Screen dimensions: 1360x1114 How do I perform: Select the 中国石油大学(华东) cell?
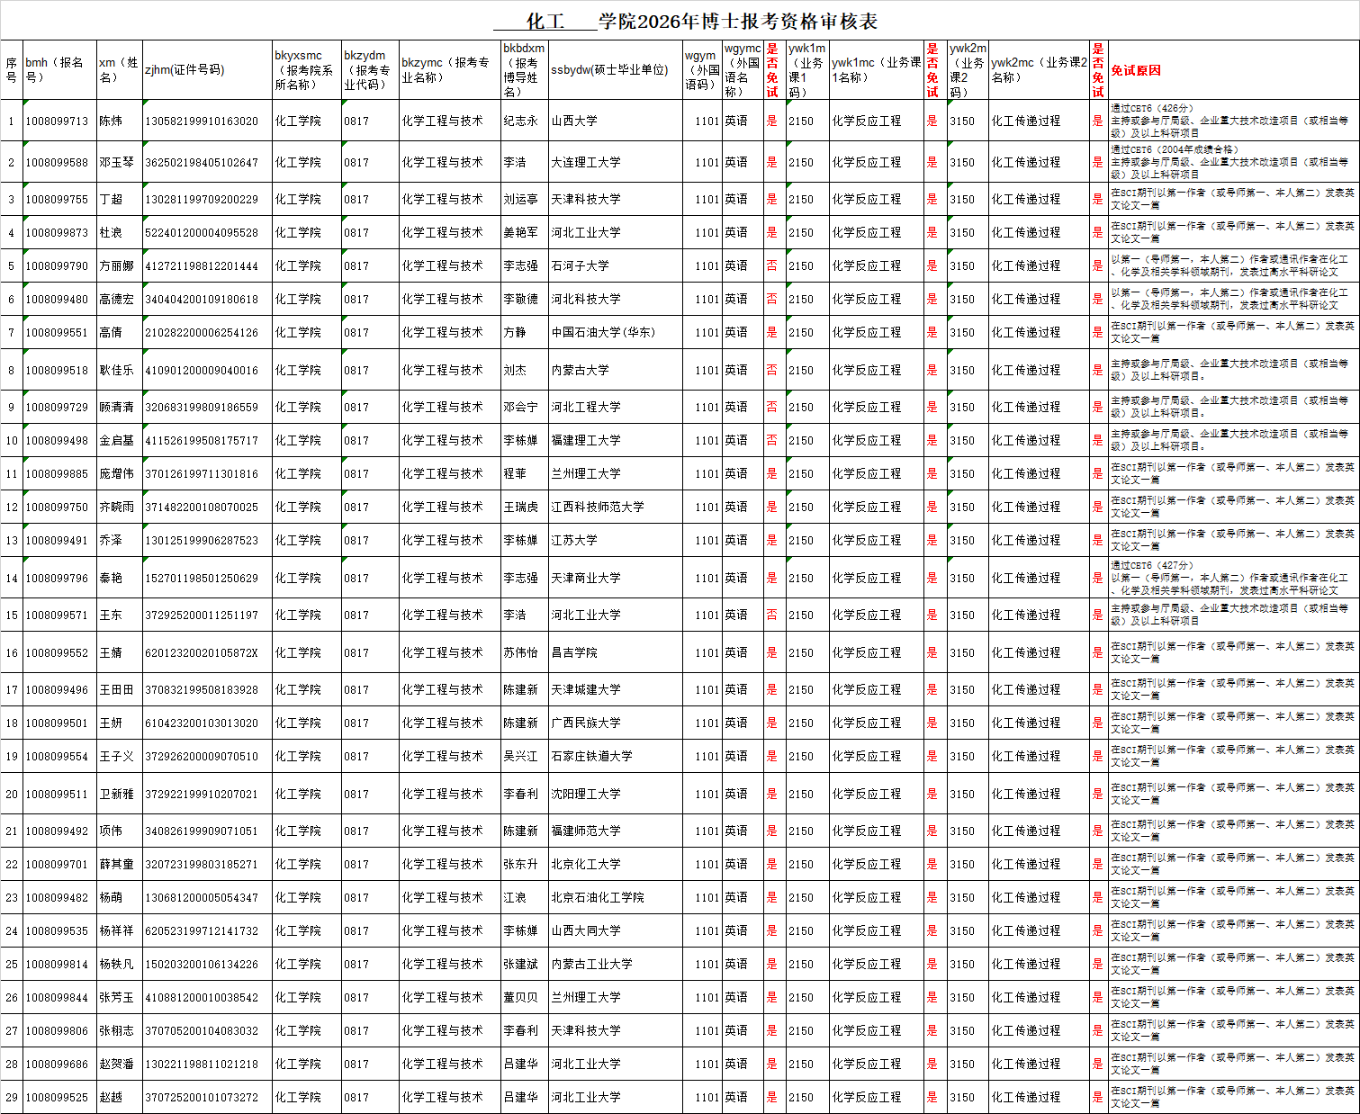(x=603, y=332)
